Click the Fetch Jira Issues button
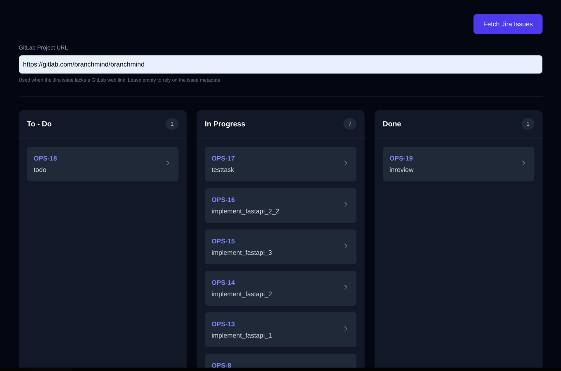 (x=507, y=24)
